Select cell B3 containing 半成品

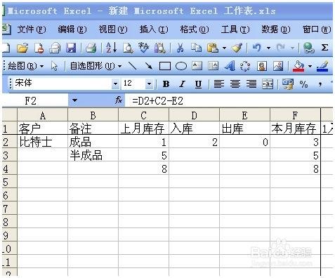pyautogui.click(x=93, y=155)
